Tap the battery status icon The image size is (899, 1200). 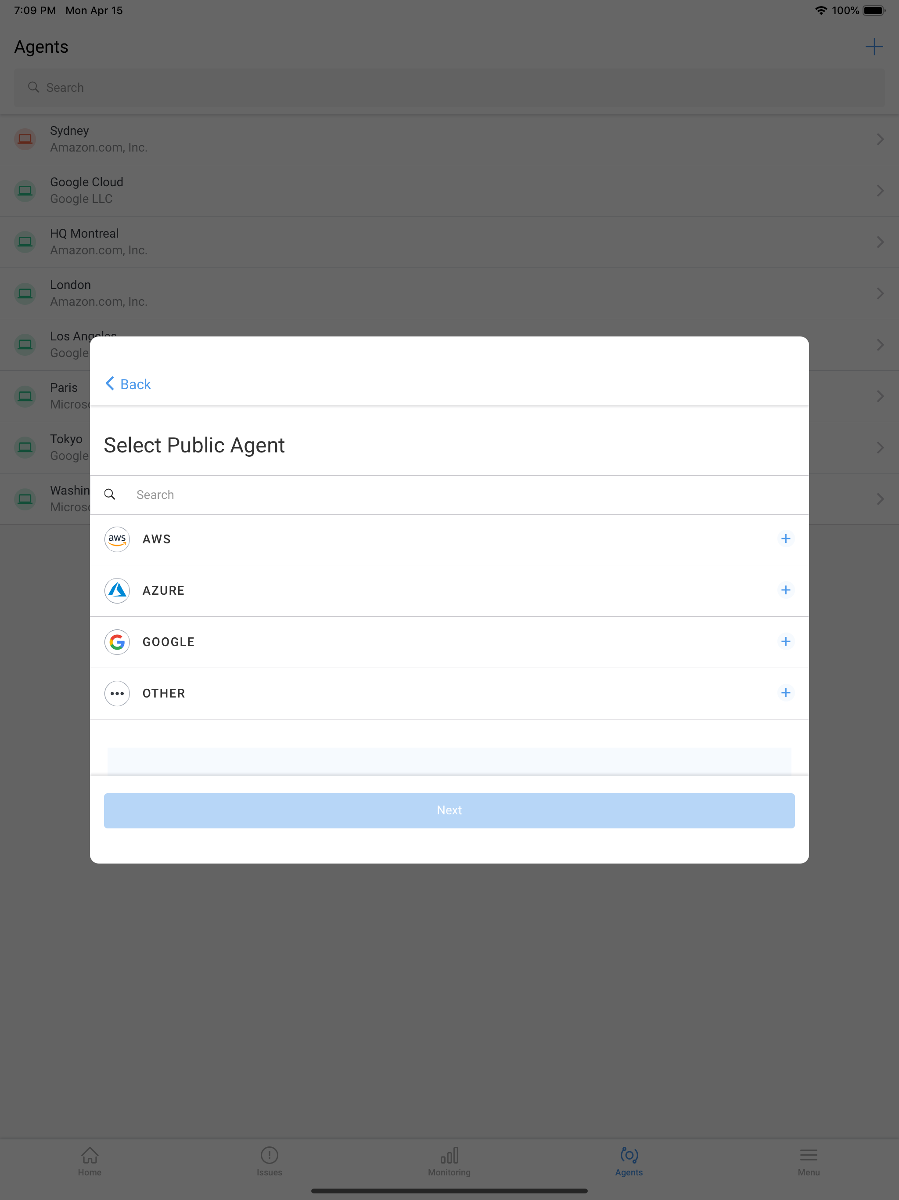(874, 10)
